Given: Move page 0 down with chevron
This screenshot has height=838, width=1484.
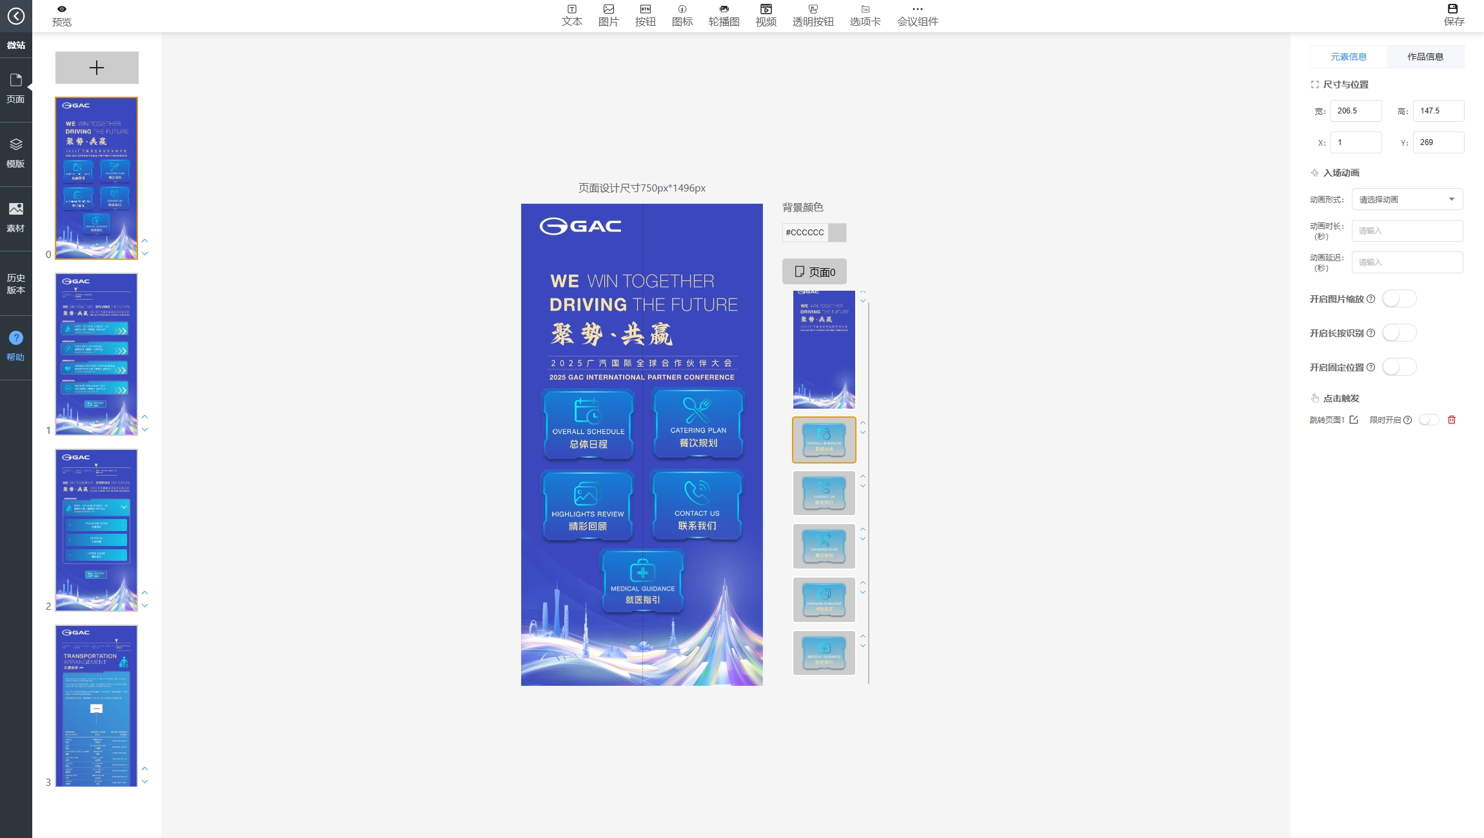Looking at the screenshot, I should pyautogui.click(x=145, y=253).
